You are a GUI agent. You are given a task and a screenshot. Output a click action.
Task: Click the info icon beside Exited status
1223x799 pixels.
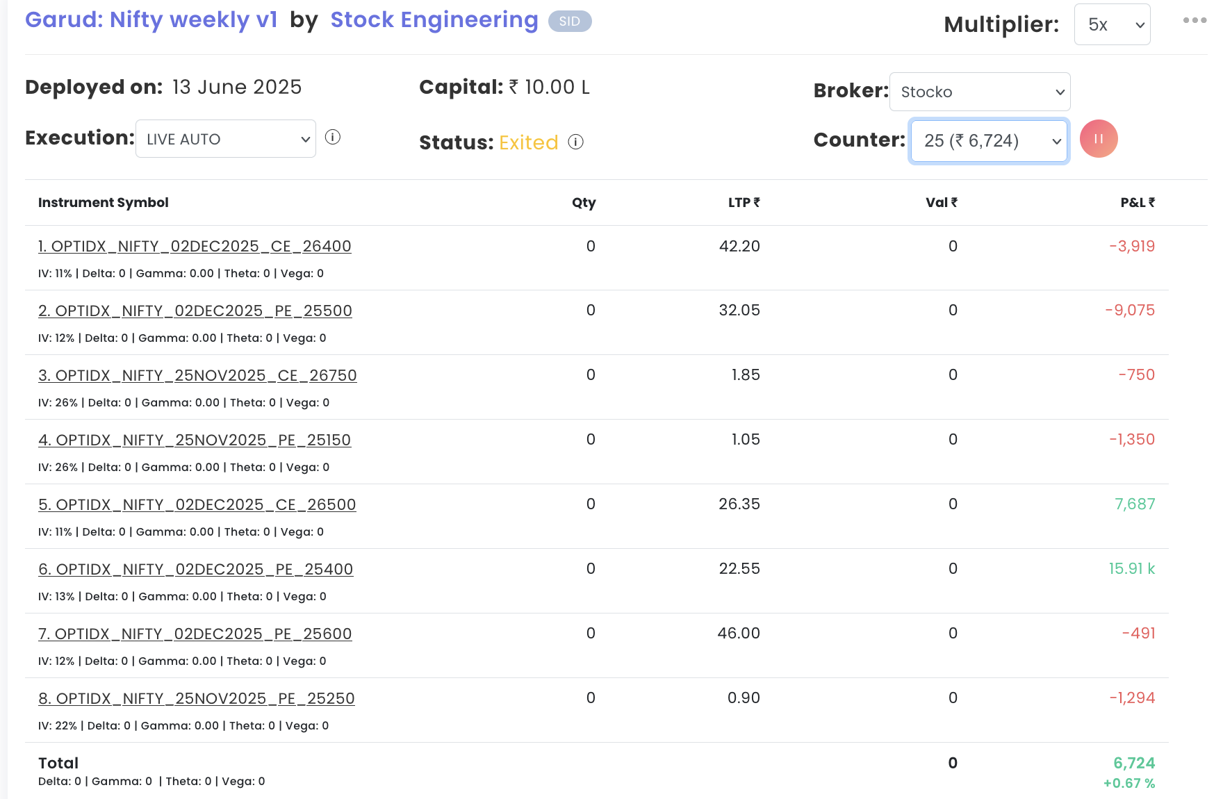coord(575,142)
